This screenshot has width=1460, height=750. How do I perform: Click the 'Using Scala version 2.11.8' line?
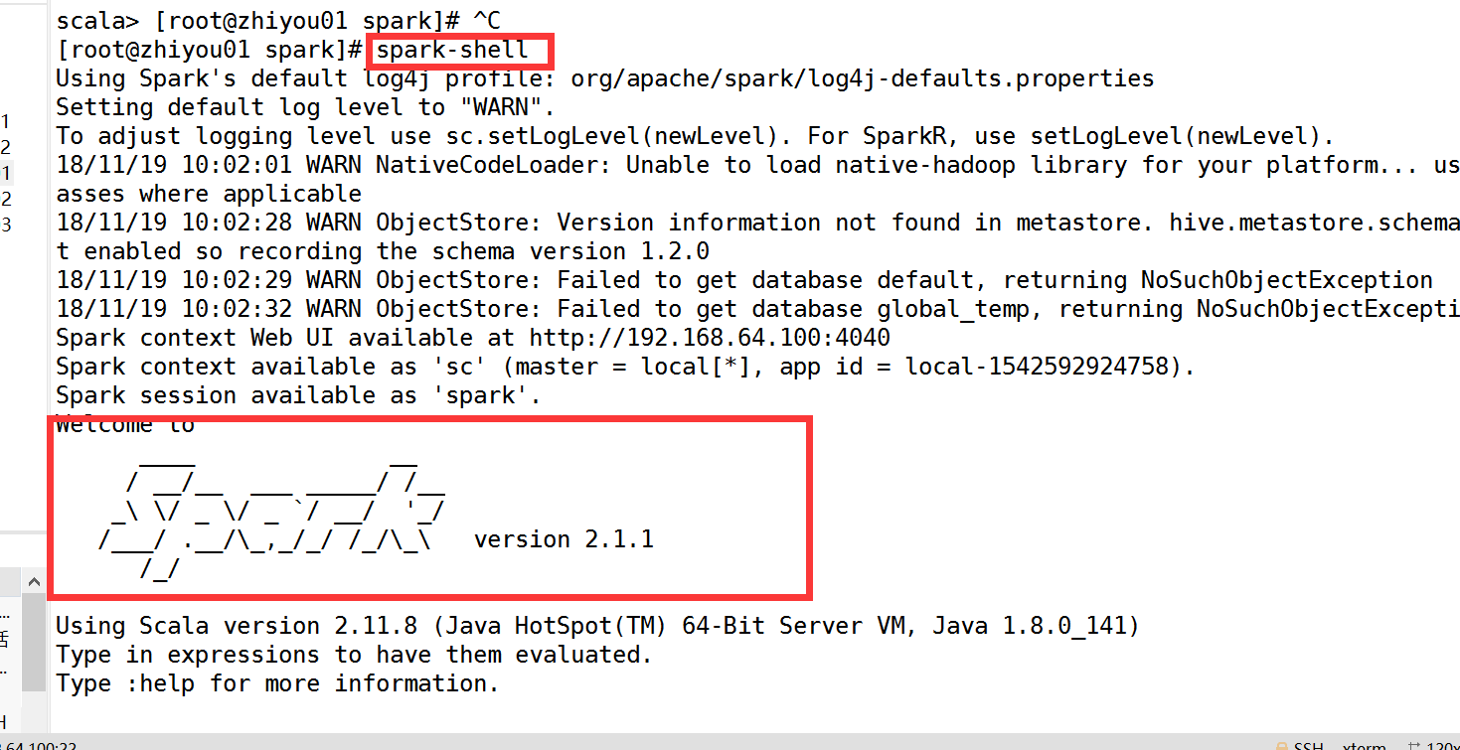(597, 626)
